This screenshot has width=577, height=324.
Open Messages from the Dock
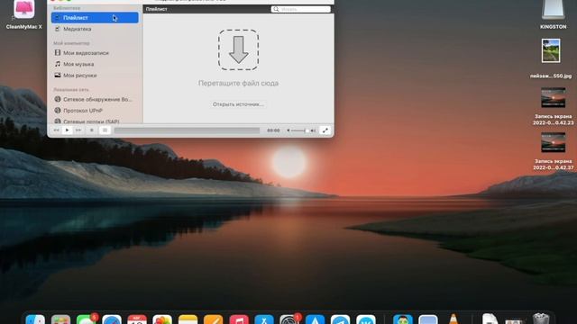[x=87, y=319]
